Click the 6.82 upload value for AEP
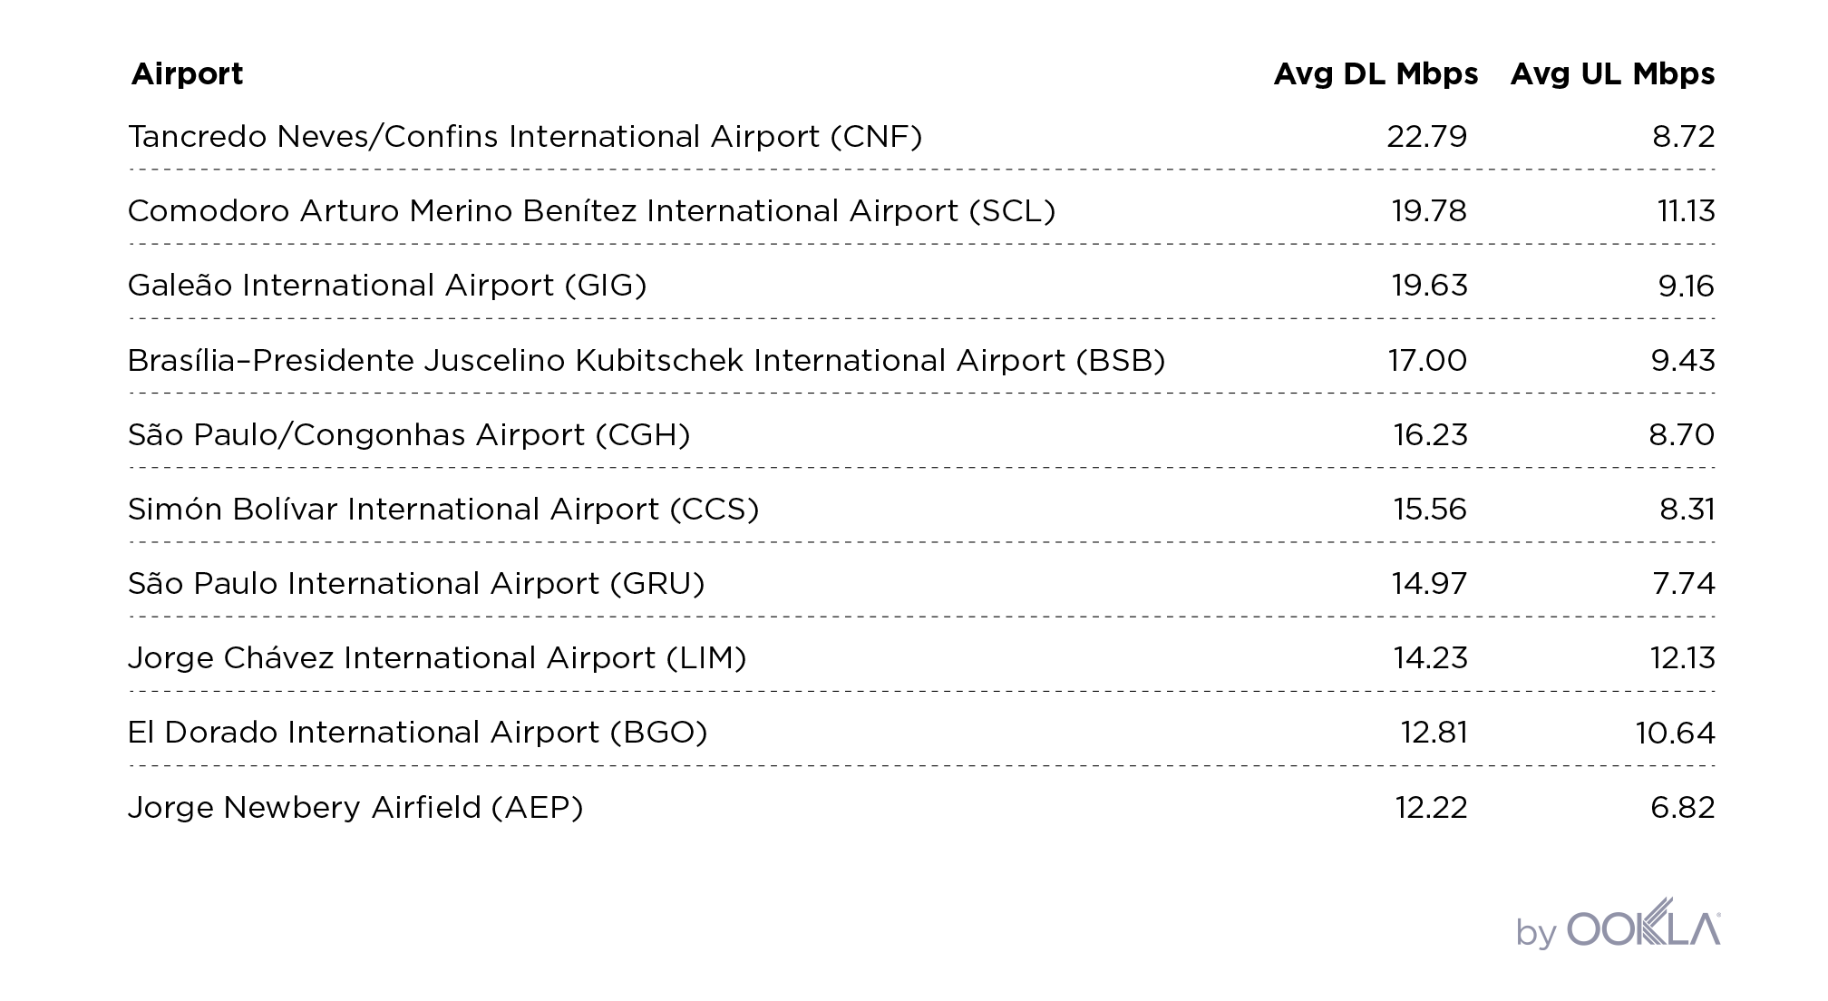The width and height of the screenshot is (1828, 1001). point(1683,808)
